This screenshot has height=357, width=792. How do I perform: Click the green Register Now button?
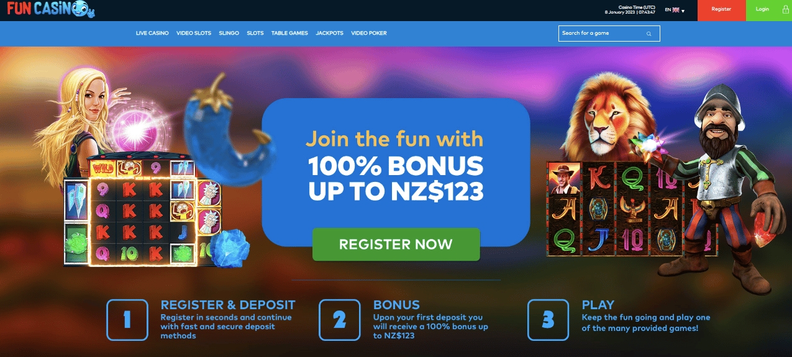click(x=396, y=244)
